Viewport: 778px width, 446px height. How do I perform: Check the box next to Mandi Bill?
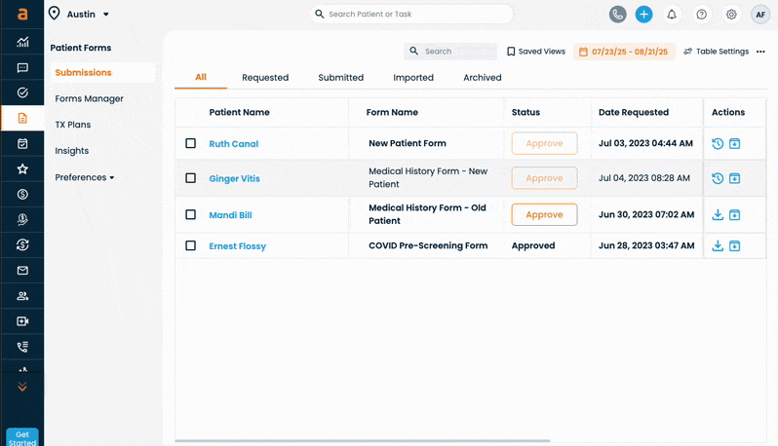coord(191,215)
